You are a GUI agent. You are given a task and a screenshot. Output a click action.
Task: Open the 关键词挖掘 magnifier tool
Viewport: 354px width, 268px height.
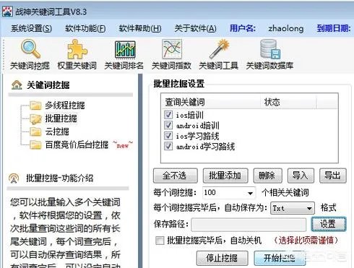click(x=30, y=54)
